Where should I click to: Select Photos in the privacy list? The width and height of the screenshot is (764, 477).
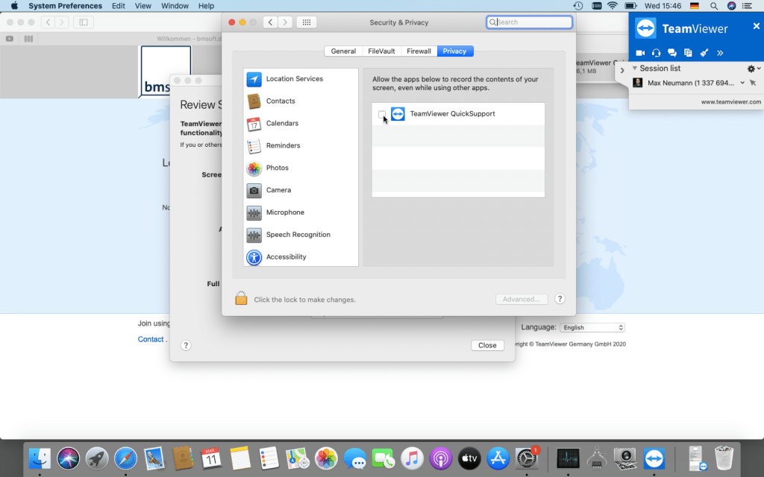tap(301, 168)
